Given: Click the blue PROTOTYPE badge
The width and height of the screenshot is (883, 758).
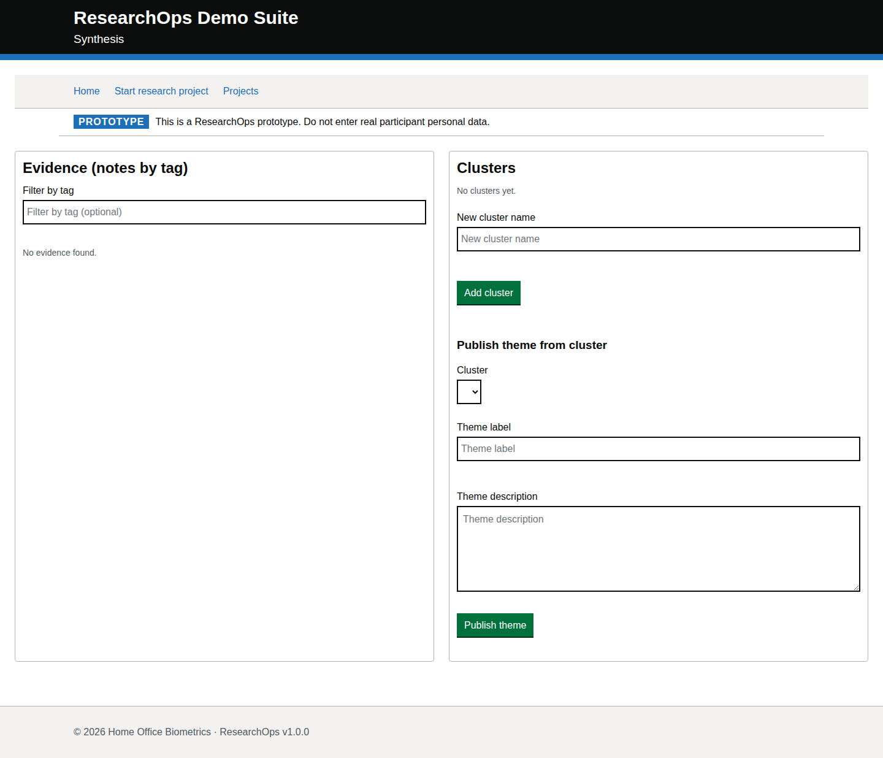Looking at the screenshot, I should (x=111, y=121).
